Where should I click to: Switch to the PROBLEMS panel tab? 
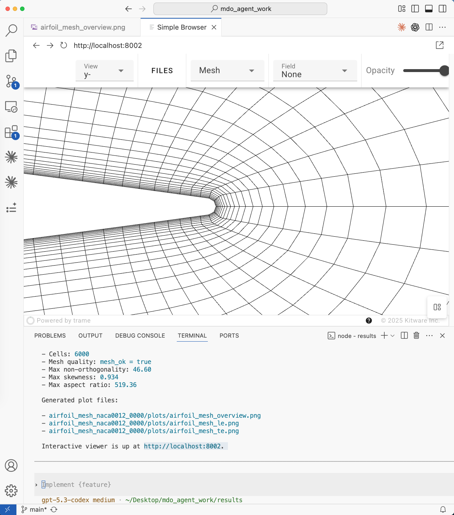tap(50, 335)
